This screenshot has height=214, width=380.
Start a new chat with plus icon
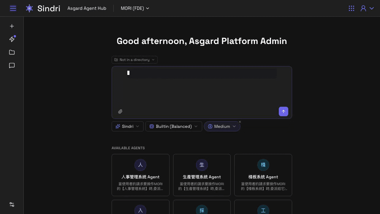click(x=12, y=26)
